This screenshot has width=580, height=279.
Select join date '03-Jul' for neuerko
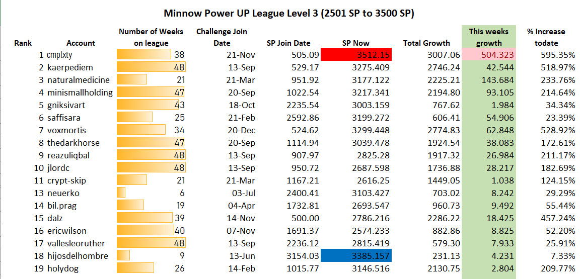243,193
